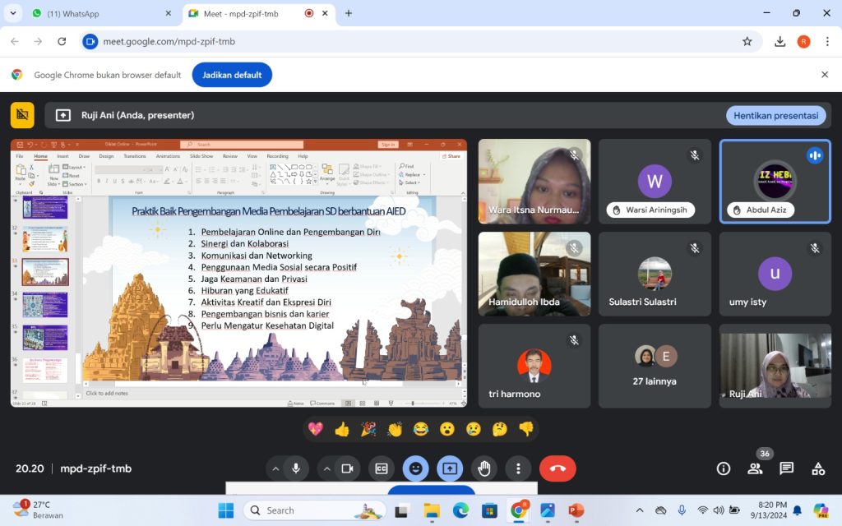The width and height of the screenshot is (842, 526).
Task: Expand microphone audio options chevron
Action: point(275,468)
